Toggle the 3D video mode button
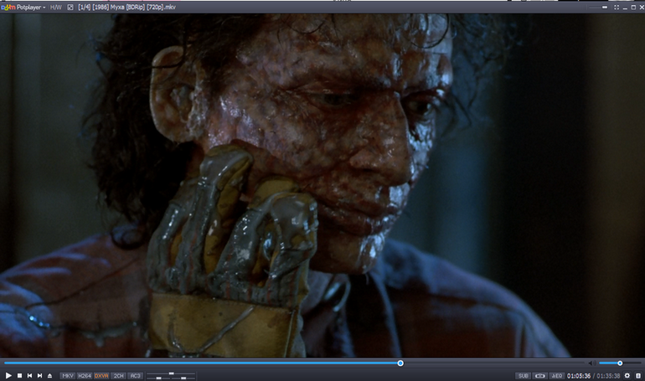The width and height of the screenshot is (645, 381). pyautogui.click(x=556, y=376)
